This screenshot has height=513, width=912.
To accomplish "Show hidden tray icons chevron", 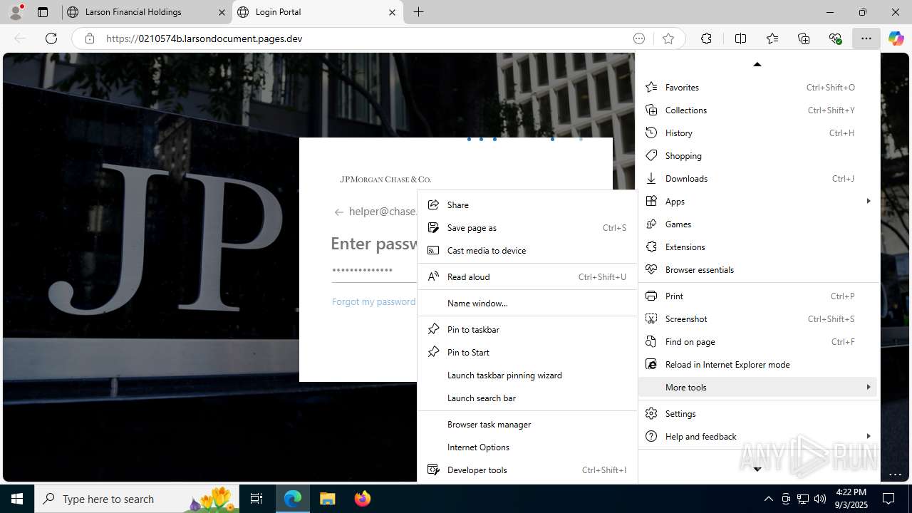I will click(x=768, y=499).
